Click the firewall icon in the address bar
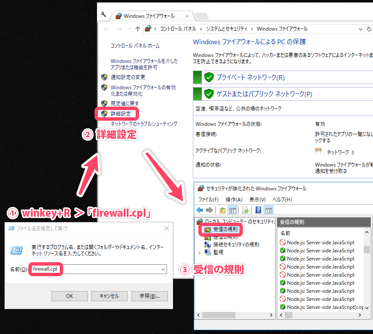 coord(148,29)
